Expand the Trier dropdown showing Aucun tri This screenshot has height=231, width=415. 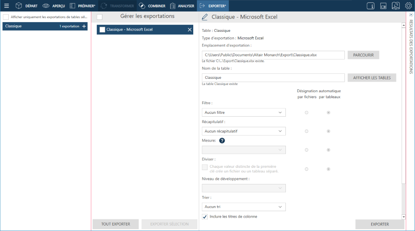click(x=244, y=207)
